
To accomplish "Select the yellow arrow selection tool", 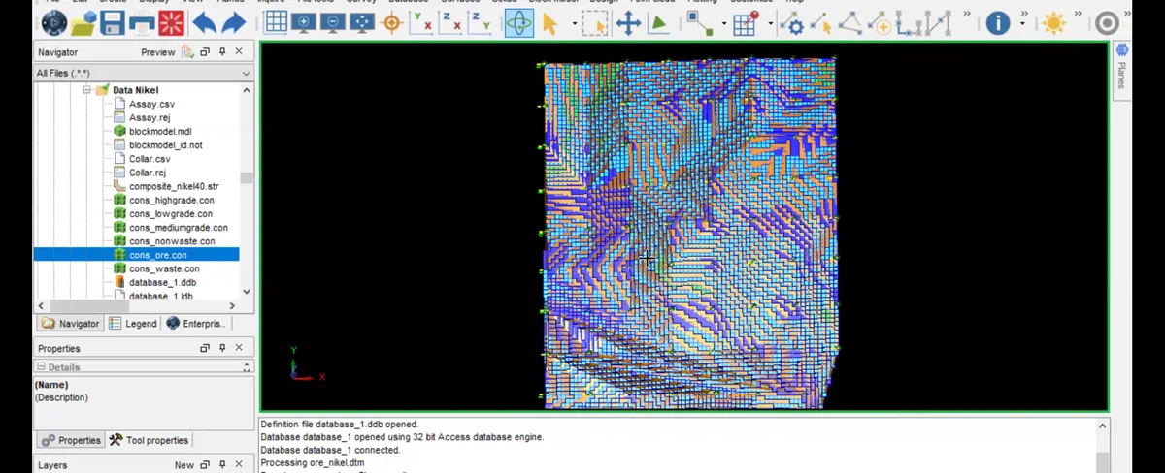I will [550, 22].
